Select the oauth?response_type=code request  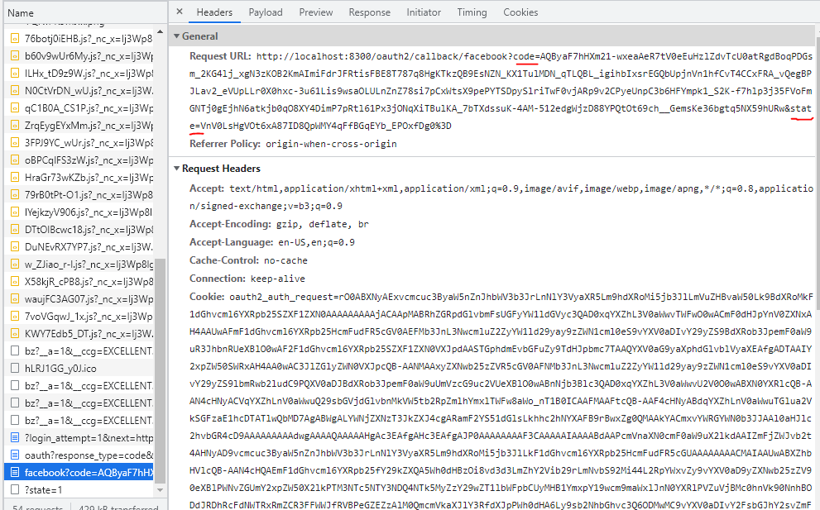click(x=79, y=455)
